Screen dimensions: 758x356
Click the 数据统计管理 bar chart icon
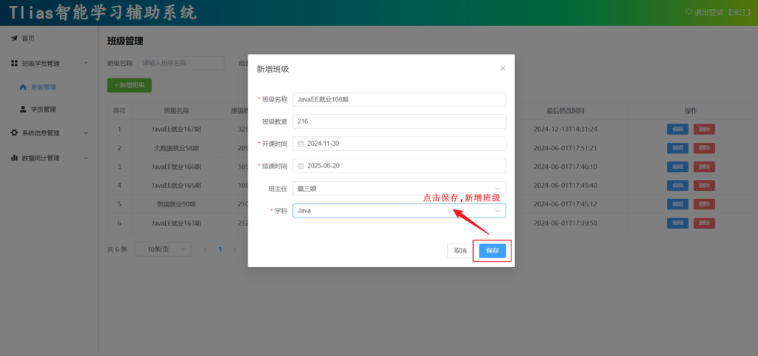14,158
